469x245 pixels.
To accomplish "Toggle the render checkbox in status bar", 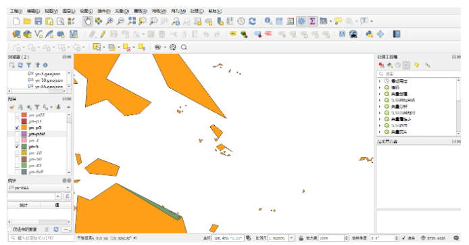I will pyautogui.click(x=403, y=238).
